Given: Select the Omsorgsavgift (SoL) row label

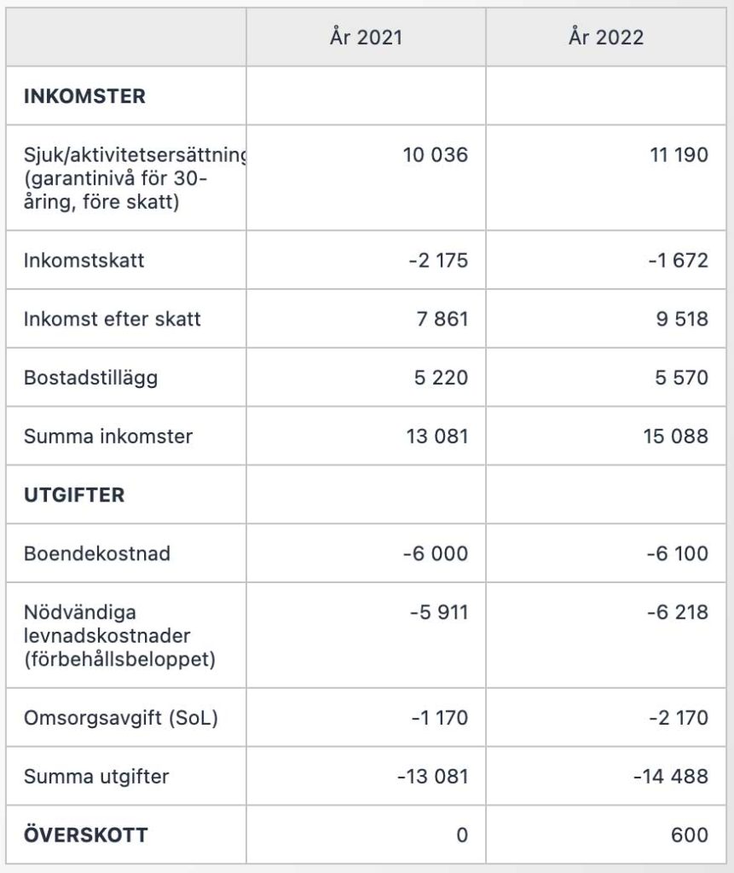Looking at the screenshot, I should (121, 718).
